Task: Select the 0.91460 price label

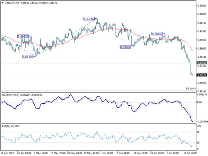Action: (89, 19)
